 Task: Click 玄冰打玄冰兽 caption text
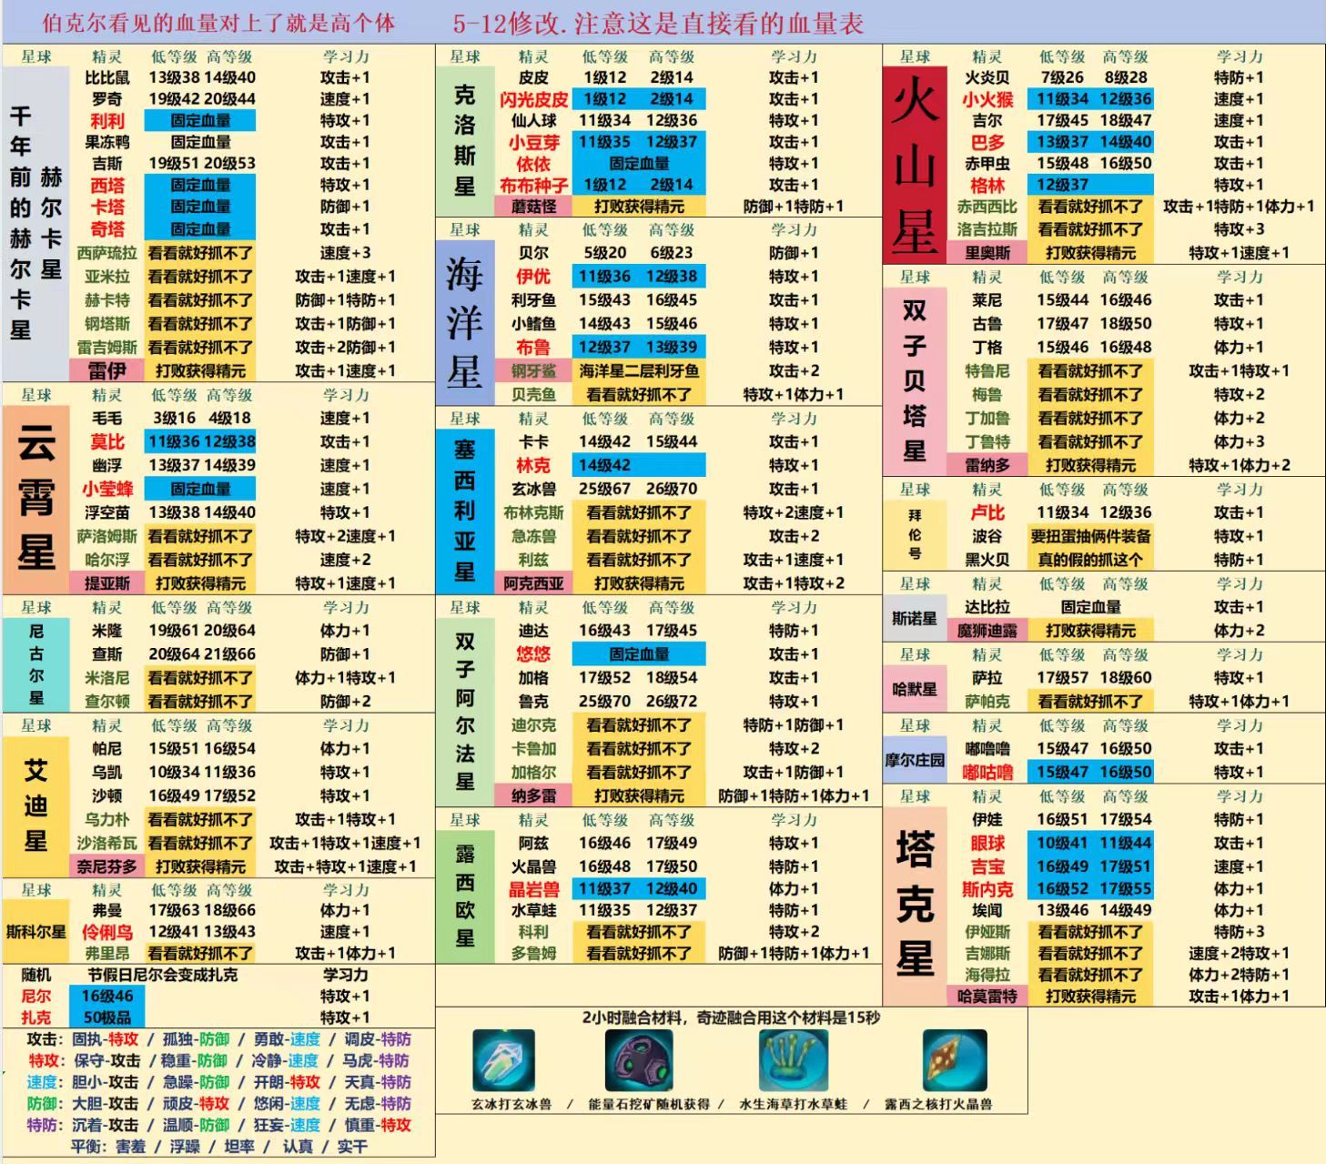511,1104
